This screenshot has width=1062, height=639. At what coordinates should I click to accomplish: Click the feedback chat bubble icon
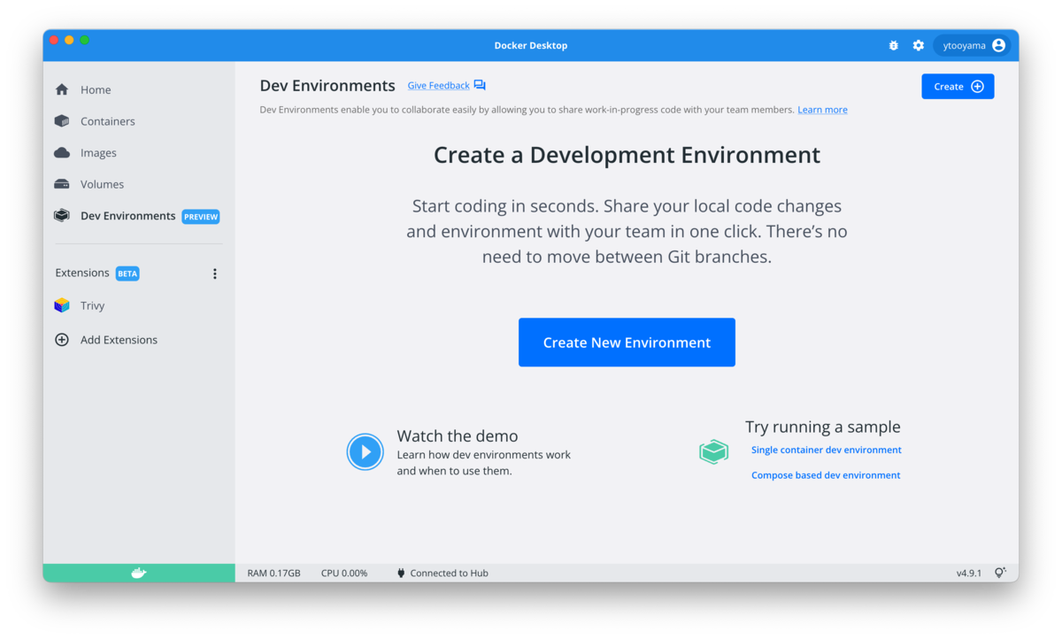coord(480,86)
